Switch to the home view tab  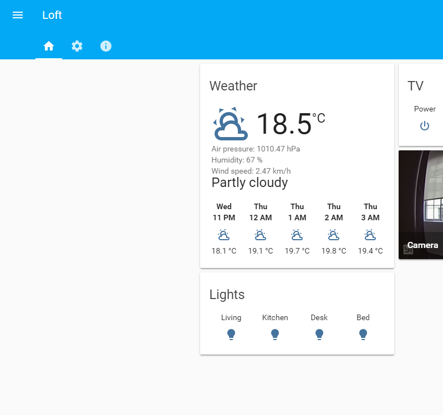49,46
